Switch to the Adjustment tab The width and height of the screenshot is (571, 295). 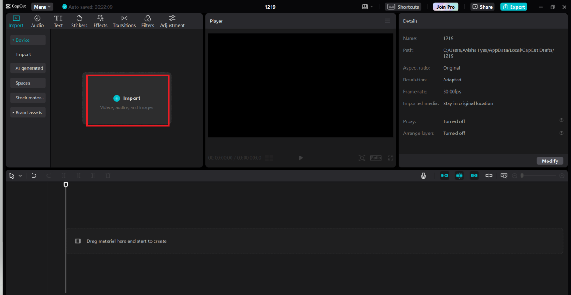[x=172, y=21]
